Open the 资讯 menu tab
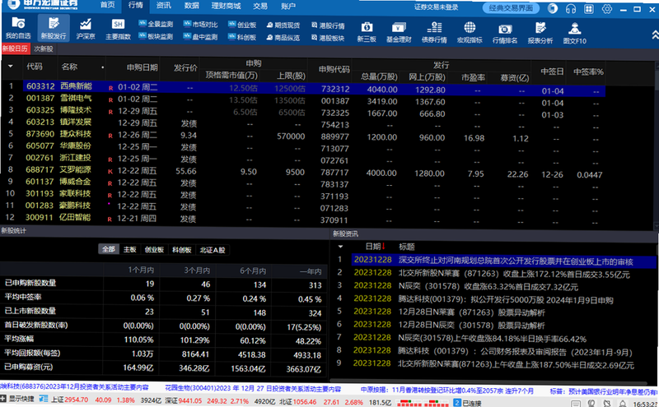The width and height of the screenshot is (659, 407). pyautogui.click(x=163, y=6)
